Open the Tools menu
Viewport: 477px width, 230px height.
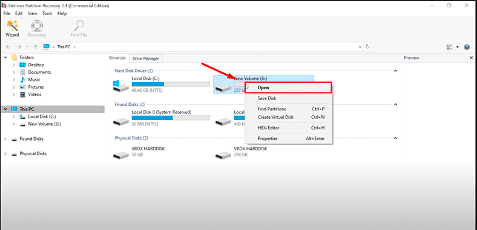47,13
